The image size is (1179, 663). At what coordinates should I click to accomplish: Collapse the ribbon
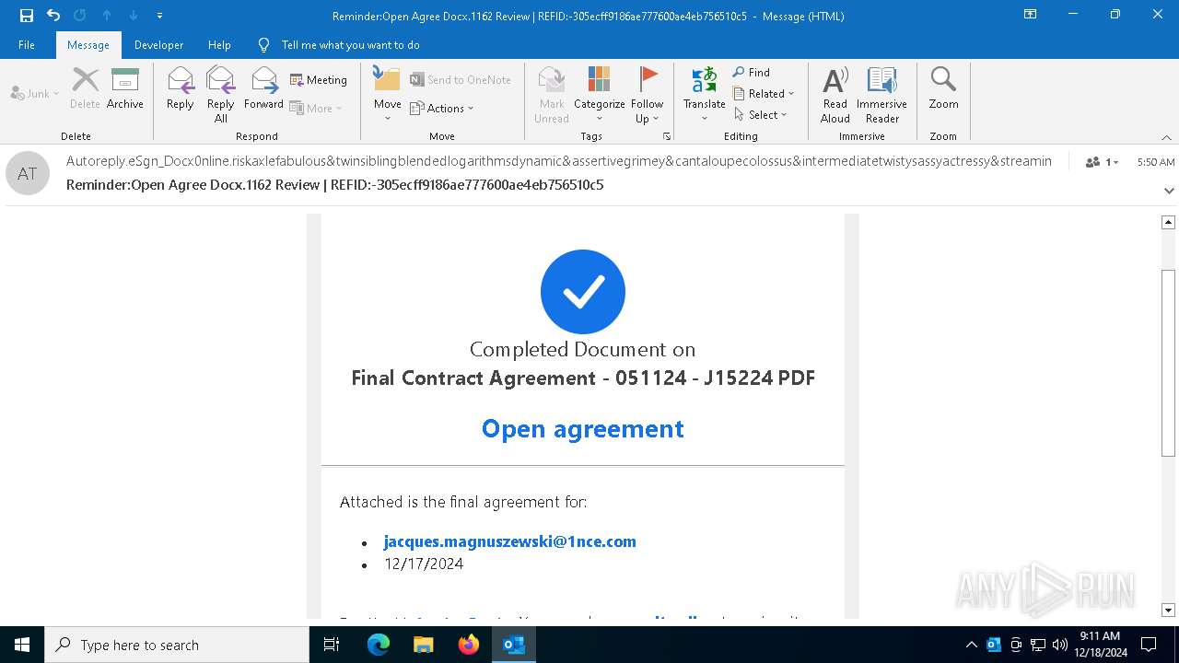(1166, 137)
